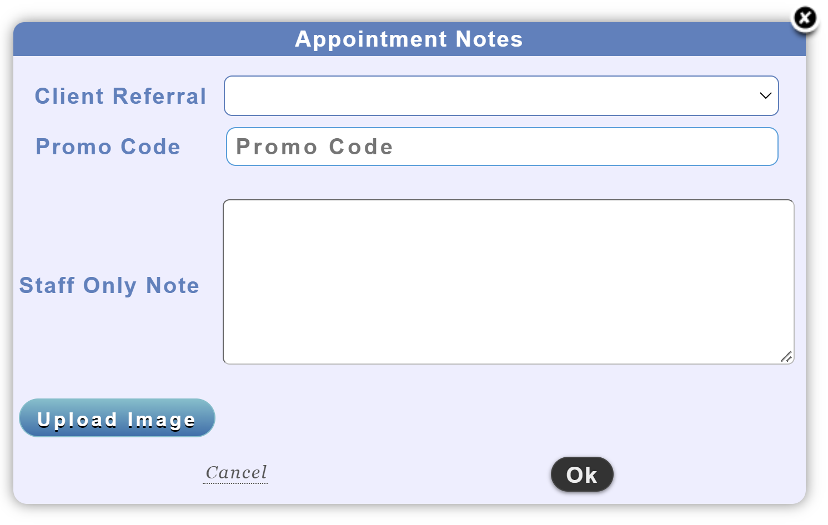The height and width of the screenshot is (525, 828).
Task: Click the Client Referral label
Action: tap(121, 96)
